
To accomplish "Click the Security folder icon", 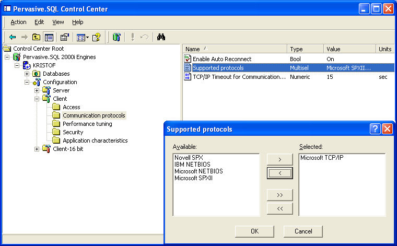I will click(x=56, y=132).
